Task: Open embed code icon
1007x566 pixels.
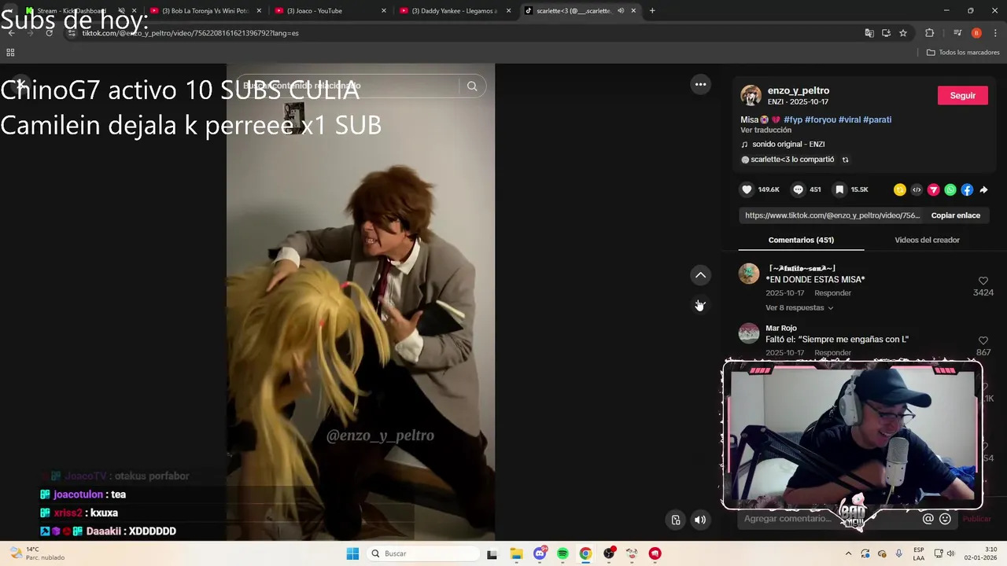Action: click(x=917, y=189)
